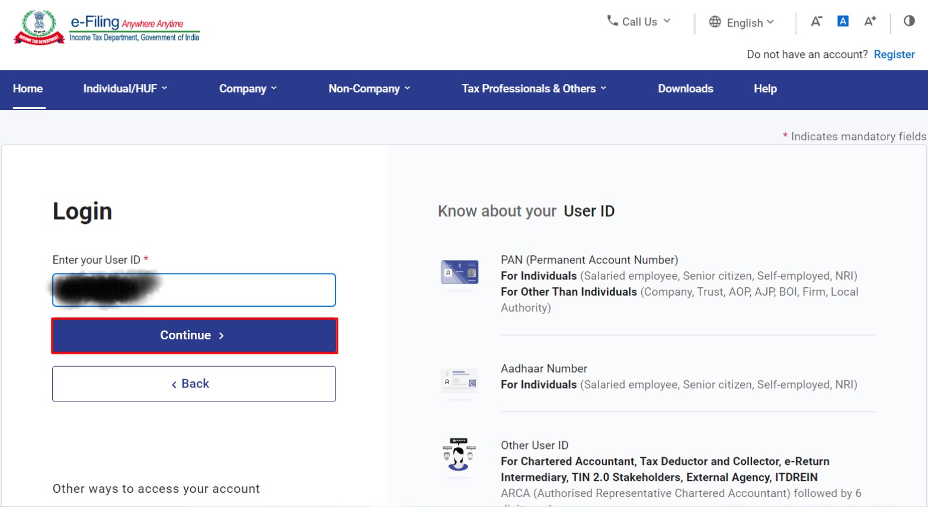Screen dimensions: 928x507
Task: Click the phone icon beside Call Us
Action: click(x=612, y=21)
